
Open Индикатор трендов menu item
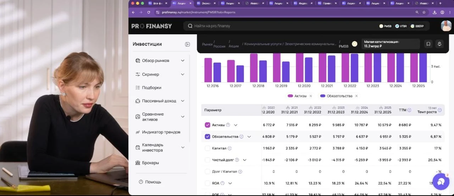click(161, 132)
